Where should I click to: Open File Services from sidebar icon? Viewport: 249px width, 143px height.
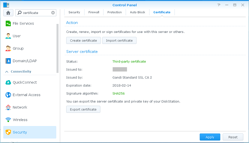pos(8,24)
